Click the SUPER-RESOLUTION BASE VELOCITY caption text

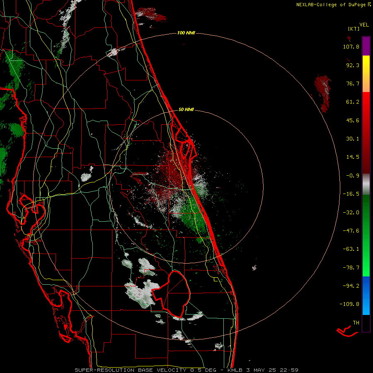click(131, 370)
